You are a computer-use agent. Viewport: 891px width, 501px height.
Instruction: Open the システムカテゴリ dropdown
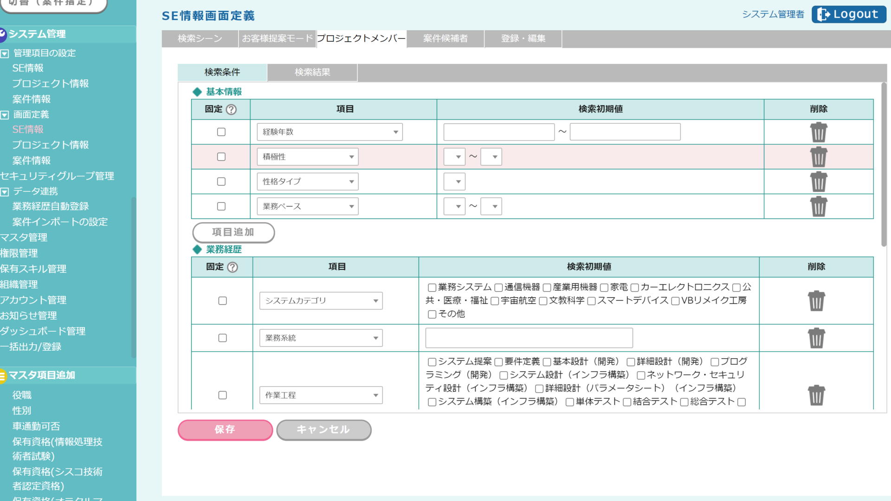click(321, 301)
